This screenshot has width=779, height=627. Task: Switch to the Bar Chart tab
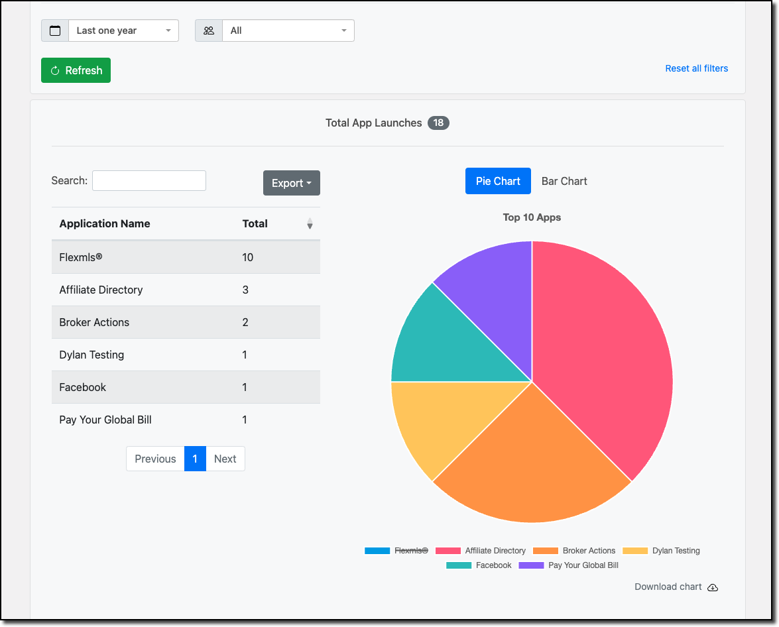coord(564,182)
